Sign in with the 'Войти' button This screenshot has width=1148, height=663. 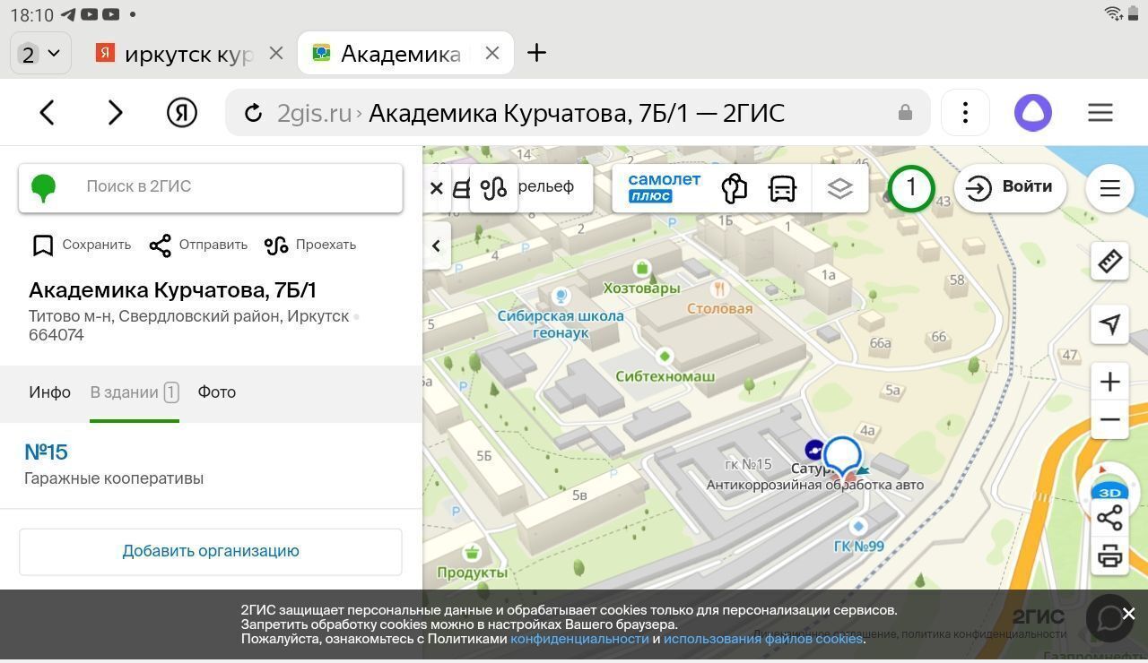1011,187
